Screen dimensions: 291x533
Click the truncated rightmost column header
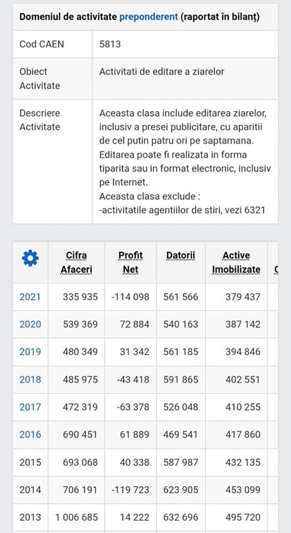point(277,269)
